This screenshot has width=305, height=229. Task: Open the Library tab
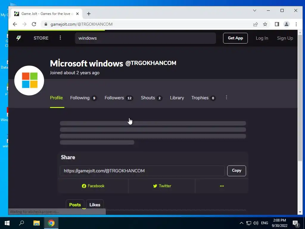177,98
